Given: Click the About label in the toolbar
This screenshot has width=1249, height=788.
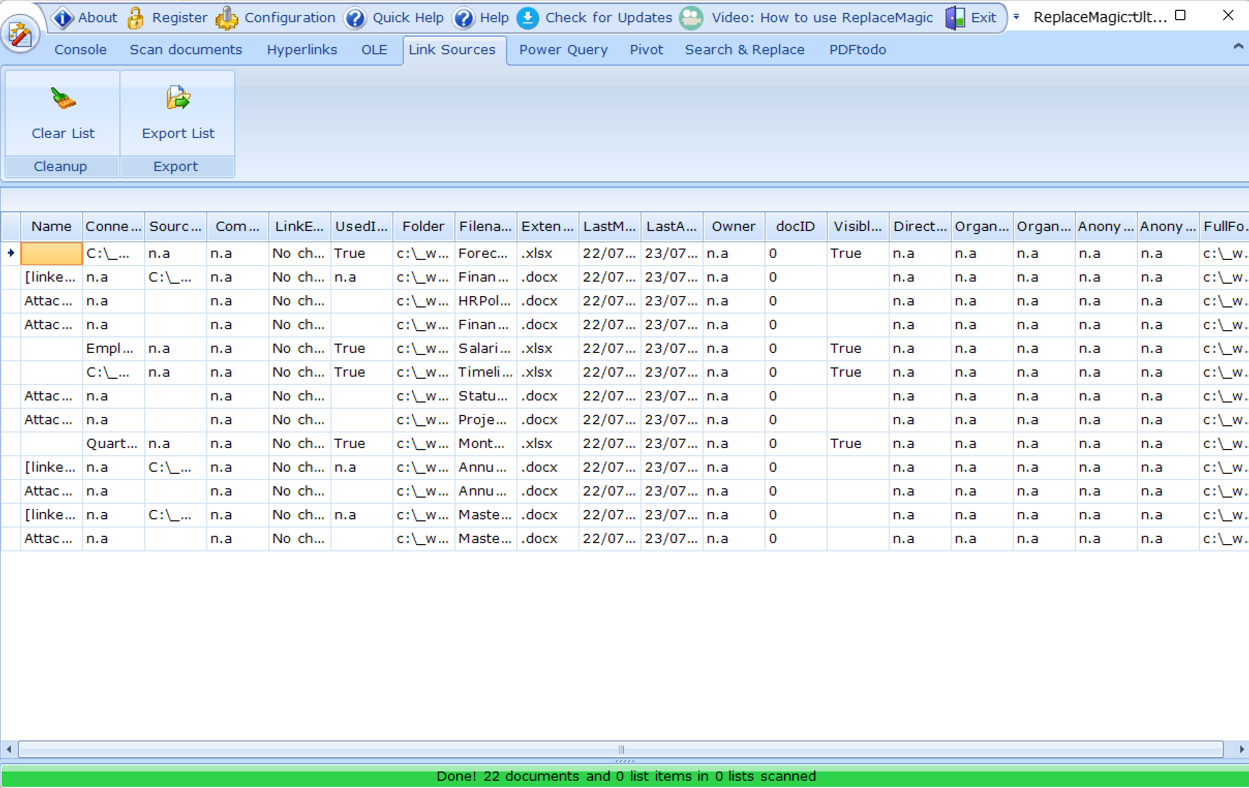Looking at the screenshot, I should [98, 18].
